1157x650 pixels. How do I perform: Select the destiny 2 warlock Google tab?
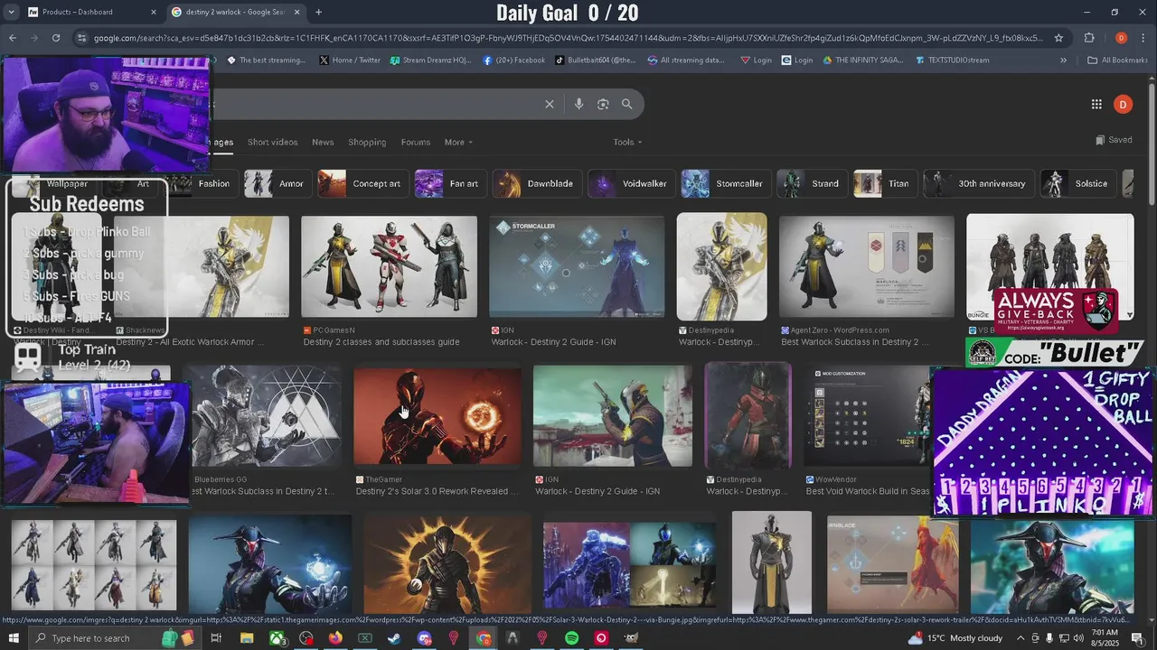pos(235,12)
